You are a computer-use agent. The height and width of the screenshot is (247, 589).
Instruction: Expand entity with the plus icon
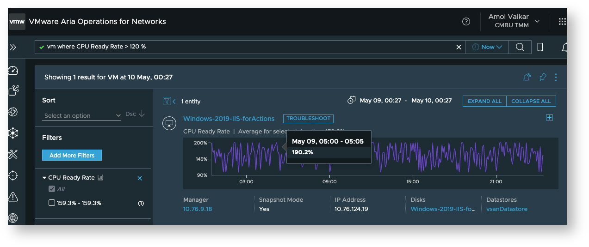[x=549, y=118]
